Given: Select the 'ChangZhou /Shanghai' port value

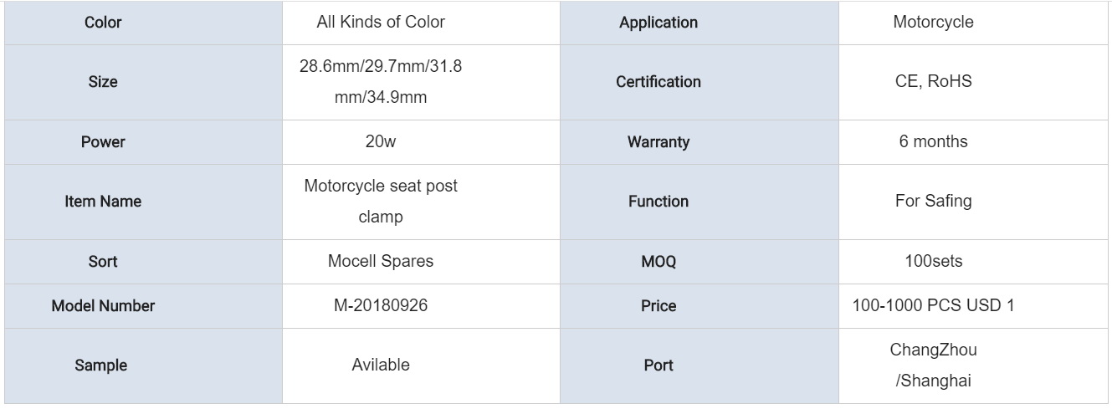Looking at the screenshot, I should click(933, 366).
